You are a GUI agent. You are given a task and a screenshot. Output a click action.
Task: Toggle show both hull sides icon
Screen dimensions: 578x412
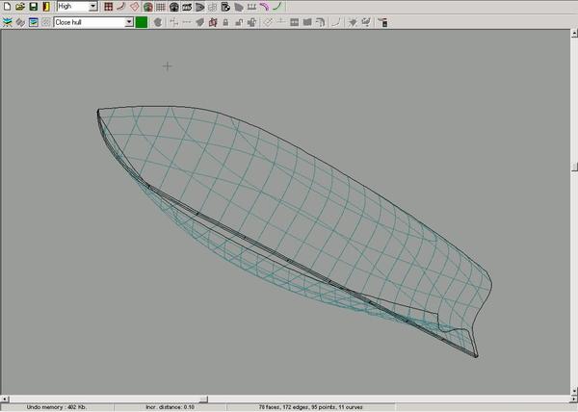point(147,7)
